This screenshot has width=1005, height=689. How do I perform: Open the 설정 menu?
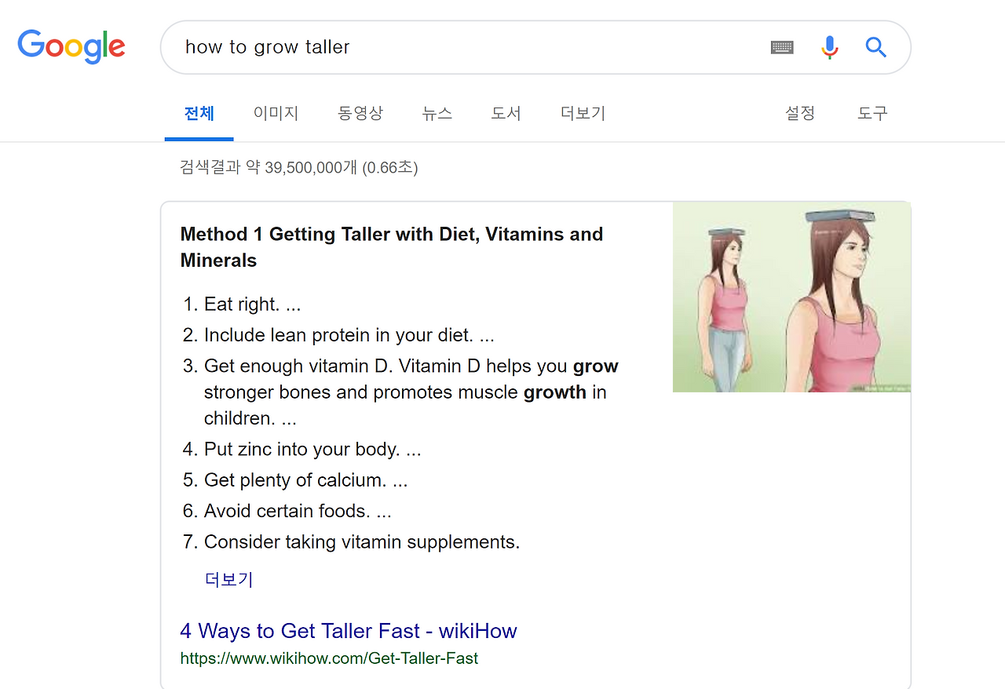tap(800, 113)
